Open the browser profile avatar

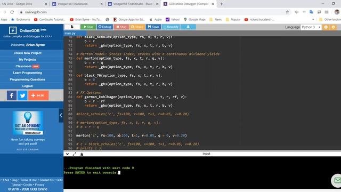coord(337,12)
